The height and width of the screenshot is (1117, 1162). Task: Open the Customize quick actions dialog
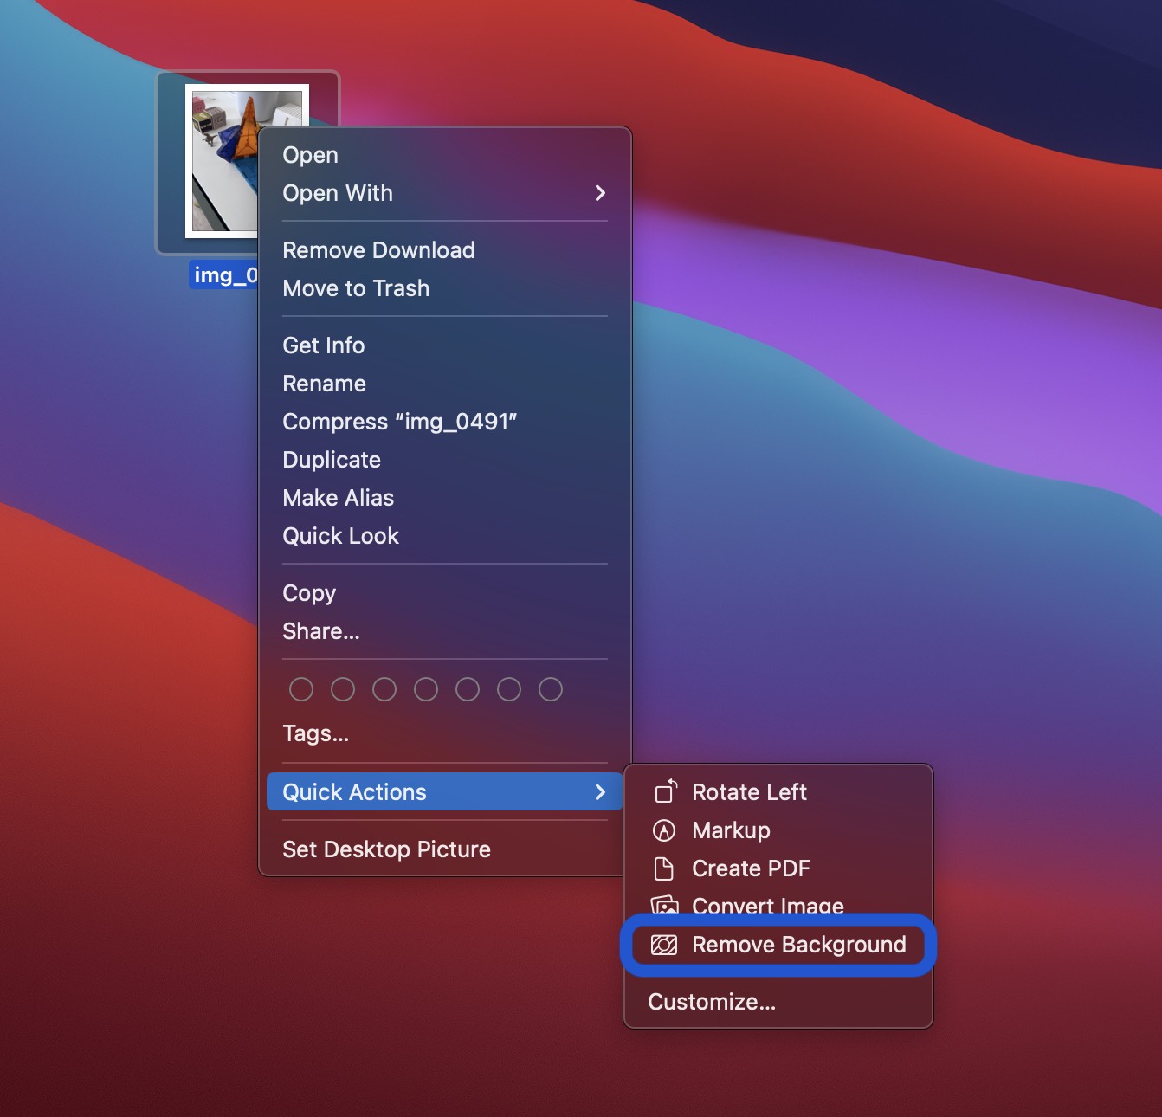[711, 1002]
